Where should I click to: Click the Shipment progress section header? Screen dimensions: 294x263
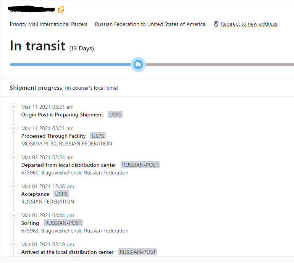36,88
